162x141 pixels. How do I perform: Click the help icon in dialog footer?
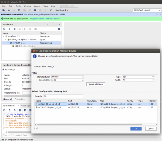coord(36,129)
